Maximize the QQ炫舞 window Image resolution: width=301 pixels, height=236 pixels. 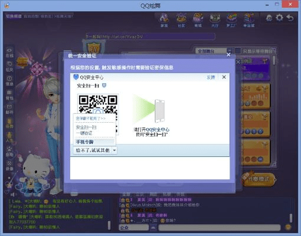277,4
